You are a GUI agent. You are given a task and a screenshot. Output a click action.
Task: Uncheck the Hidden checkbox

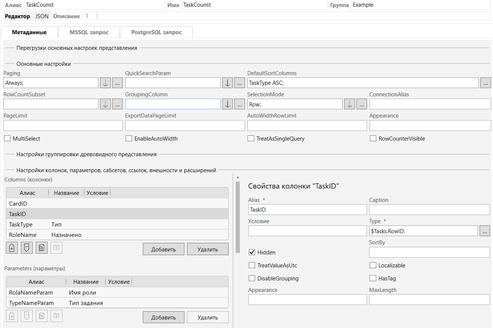[252, 253]
